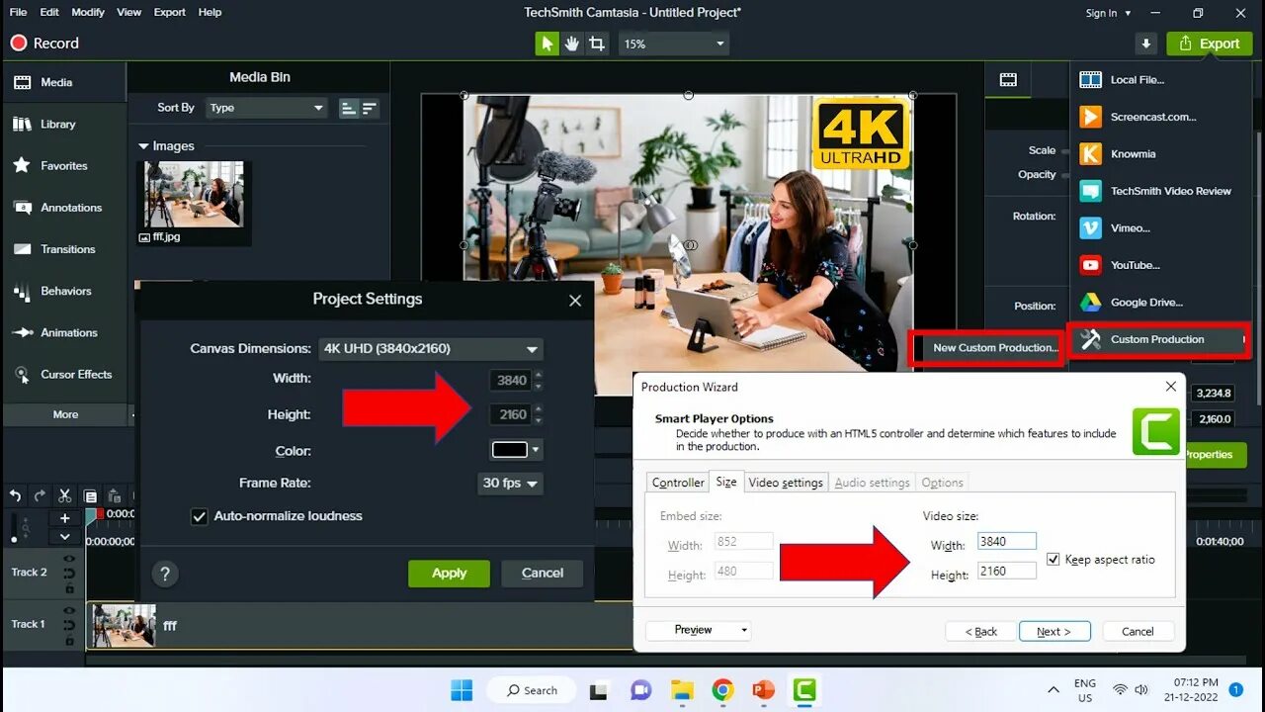Choose YouTube in the export menu

(1158, 265)
